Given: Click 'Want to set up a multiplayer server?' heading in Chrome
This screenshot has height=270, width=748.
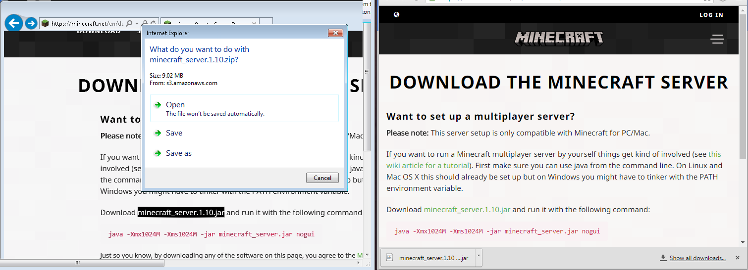Looking at the screenshot, I should (481, 117).
